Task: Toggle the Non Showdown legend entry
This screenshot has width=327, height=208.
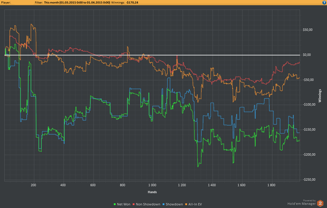Action: coord(146,204)
